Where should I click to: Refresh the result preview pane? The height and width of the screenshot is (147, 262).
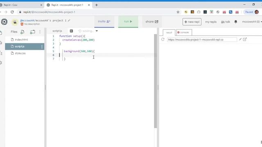[x=163, y=40]
